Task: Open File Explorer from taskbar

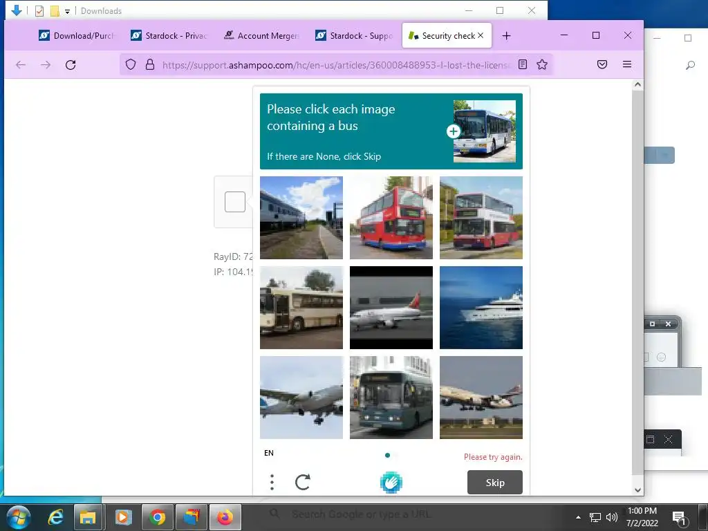Action: (88, 517)
